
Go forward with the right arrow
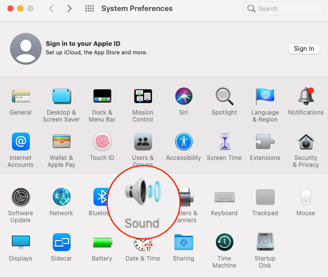click(x=70, y=8)
